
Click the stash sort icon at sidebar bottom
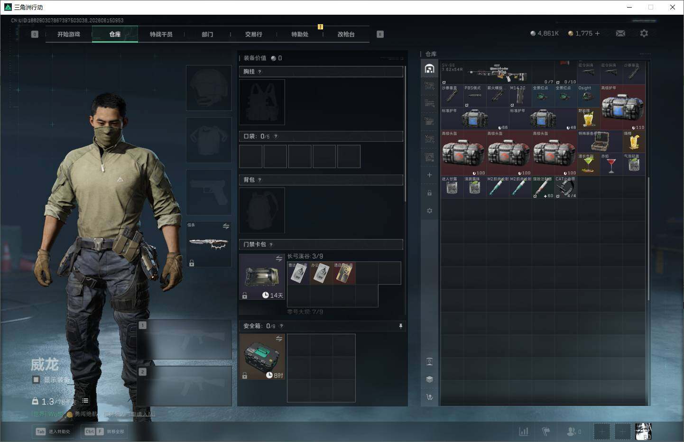(x=429, y=397)
